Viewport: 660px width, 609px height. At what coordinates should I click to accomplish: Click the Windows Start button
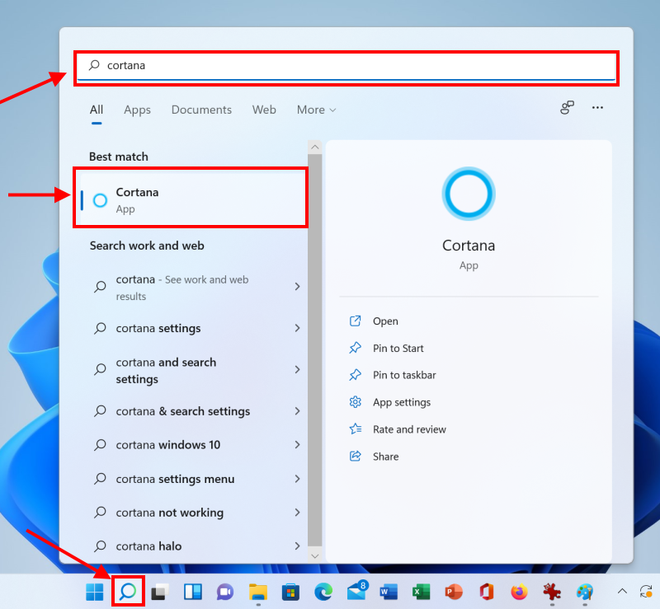point(94,592)
